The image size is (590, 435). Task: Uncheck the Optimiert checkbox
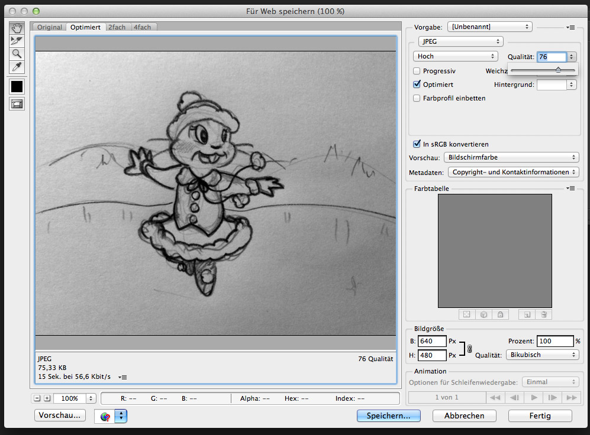point(417,85)
